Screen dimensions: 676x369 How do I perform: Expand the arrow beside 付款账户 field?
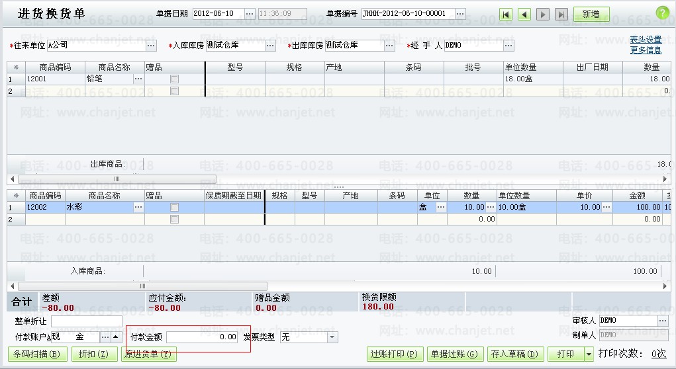[x=116, y=337]
